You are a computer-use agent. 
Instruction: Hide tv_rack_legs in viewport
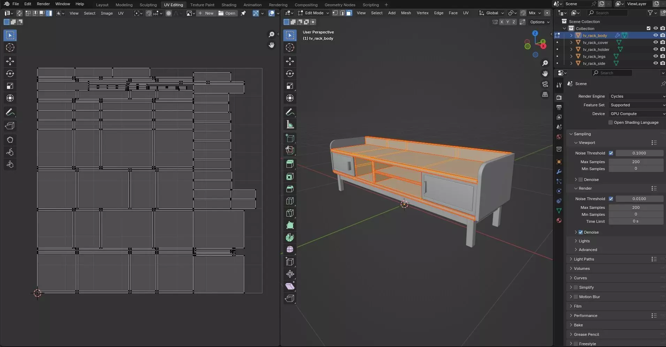[x=656, y=56]
